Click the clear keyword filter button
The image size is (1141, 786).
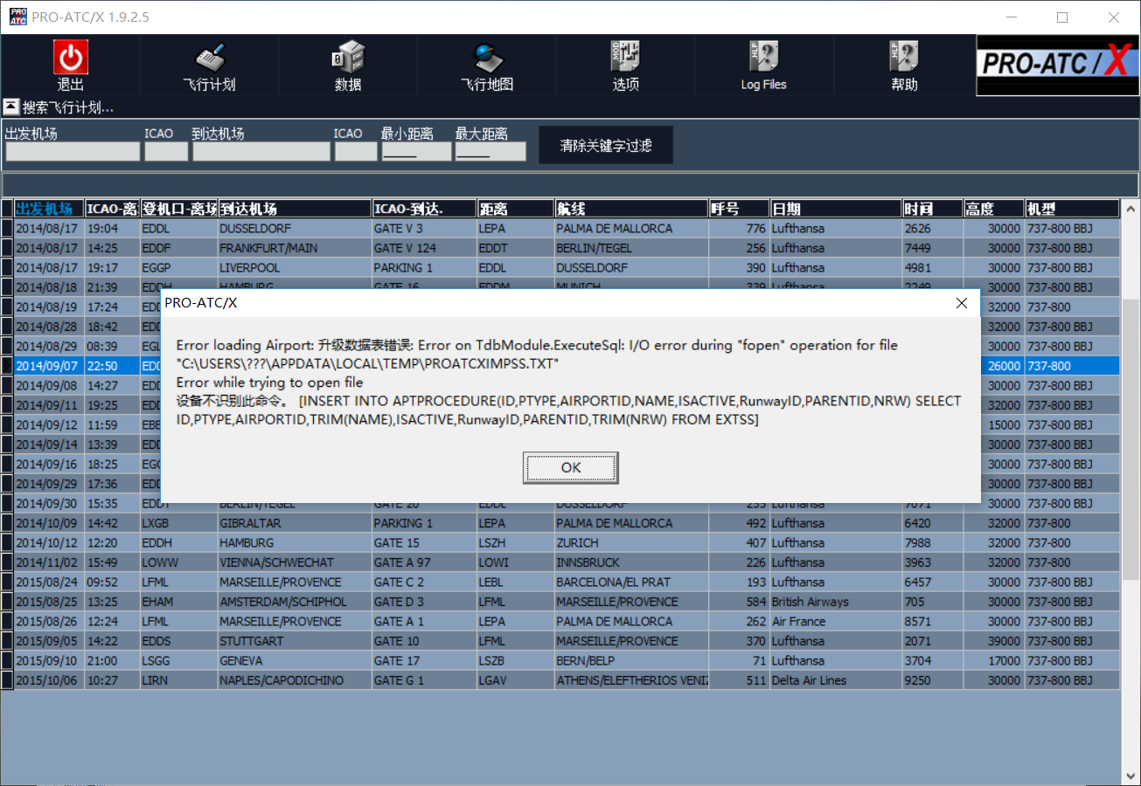tap(606, 146)
